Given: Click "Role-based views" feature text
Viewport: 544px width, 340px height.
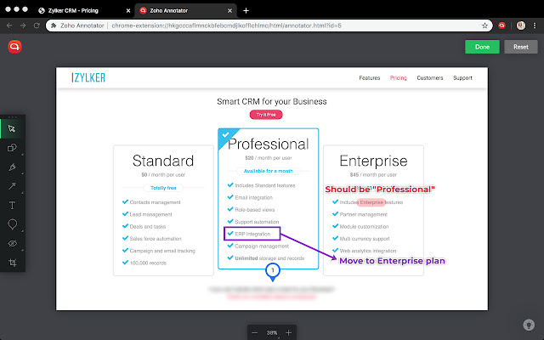Looking at the screenshot, I should click(x=255, y=210).
